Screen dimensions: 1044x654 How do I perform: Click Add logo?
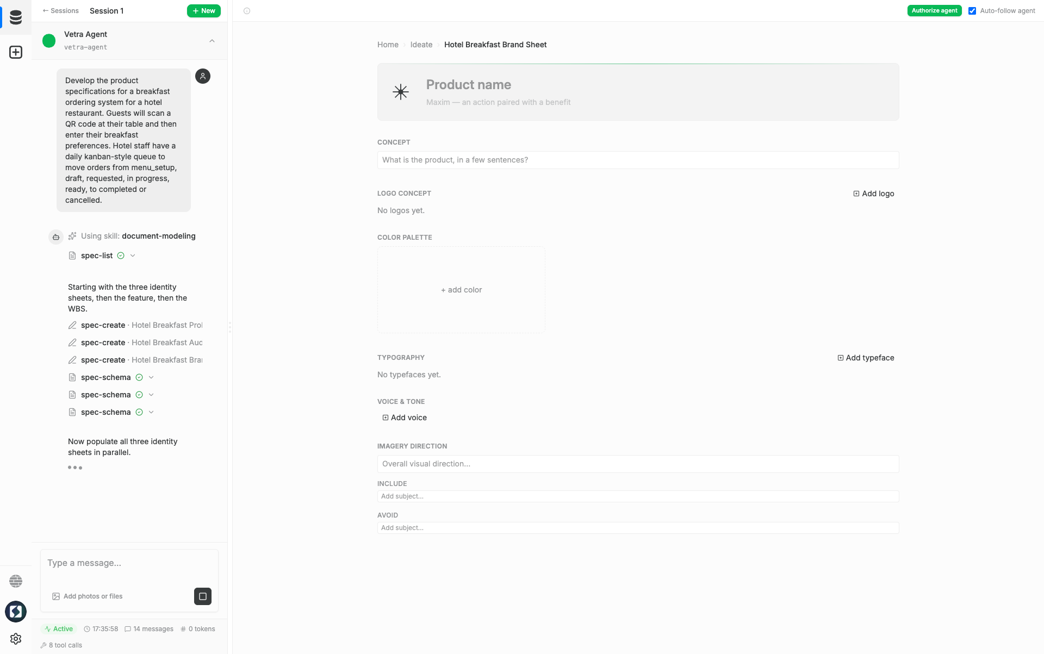tap(874, 194)
